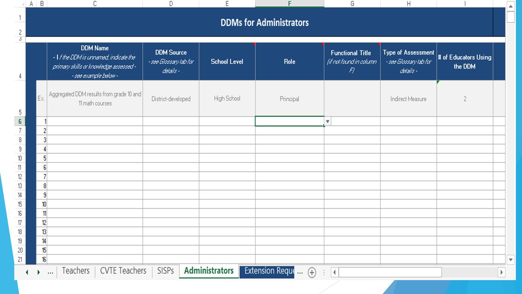Click the School Level header cell
Screen dimensions: 522x294
click(227, 62)
